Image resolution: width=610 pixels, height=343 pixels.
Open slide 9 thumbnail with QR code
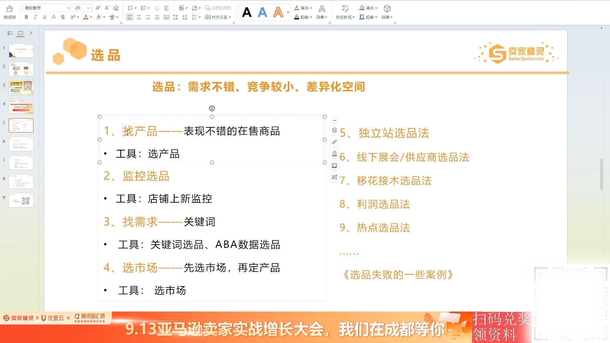[x=21, y=200]
